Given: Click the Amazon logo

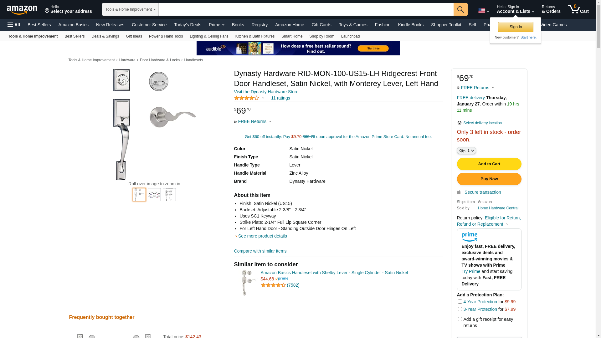Looking at the screenshot, I should tap(22, 10).
